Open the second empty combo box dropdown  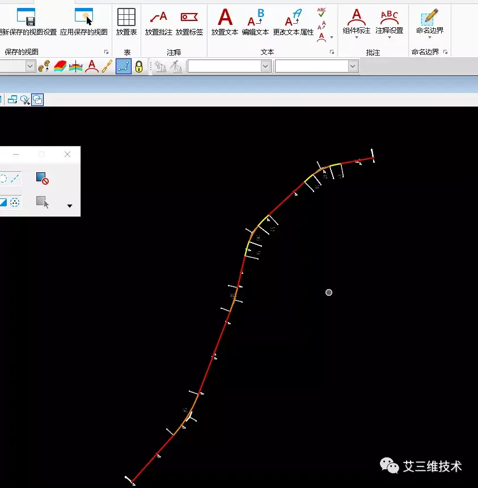353,66
